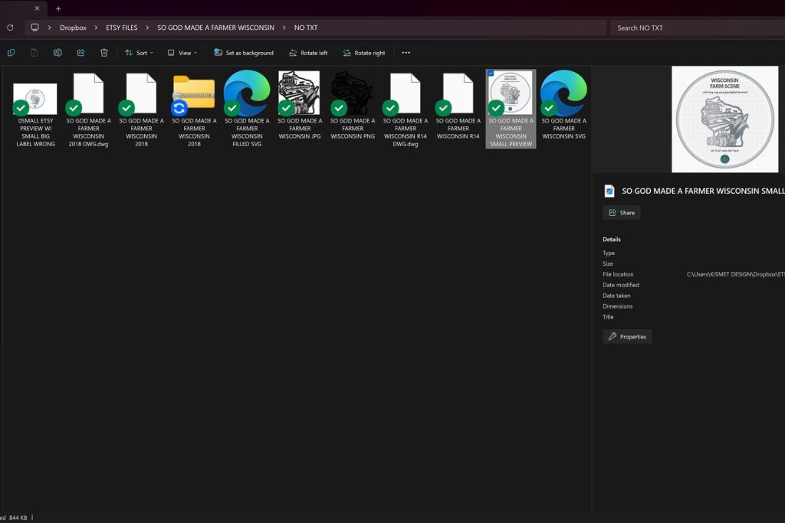Open a new tab with plus button

58,8
